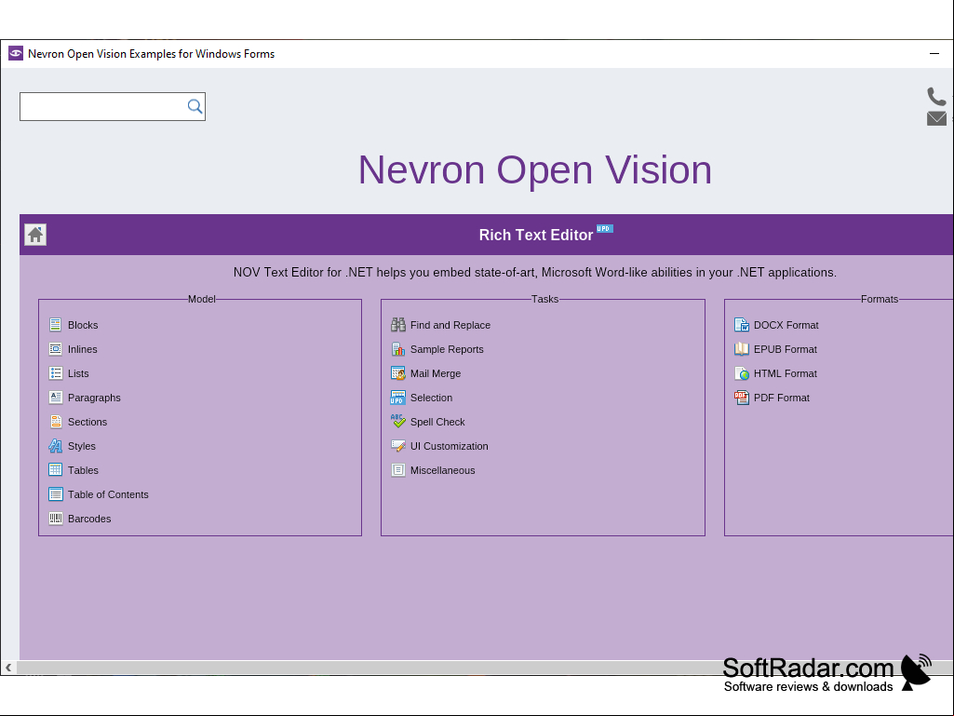This screenshot has height=716, width=954.
Task: Click the email envelope icon
Action: point(936,118)
